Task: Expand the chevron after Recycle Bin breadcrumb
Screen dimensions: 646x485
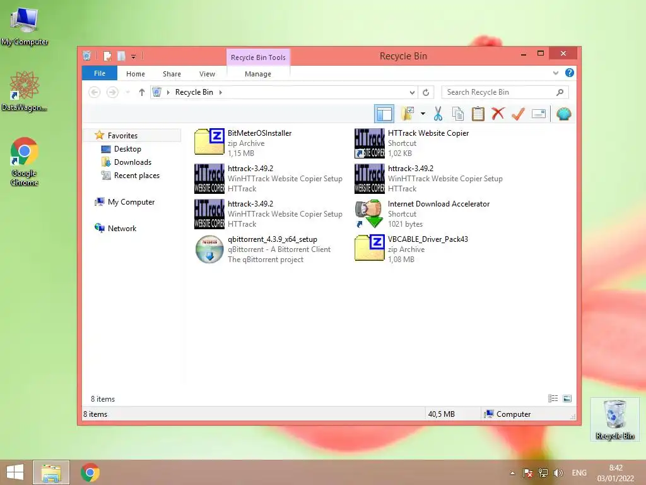Action: point(220,92)
